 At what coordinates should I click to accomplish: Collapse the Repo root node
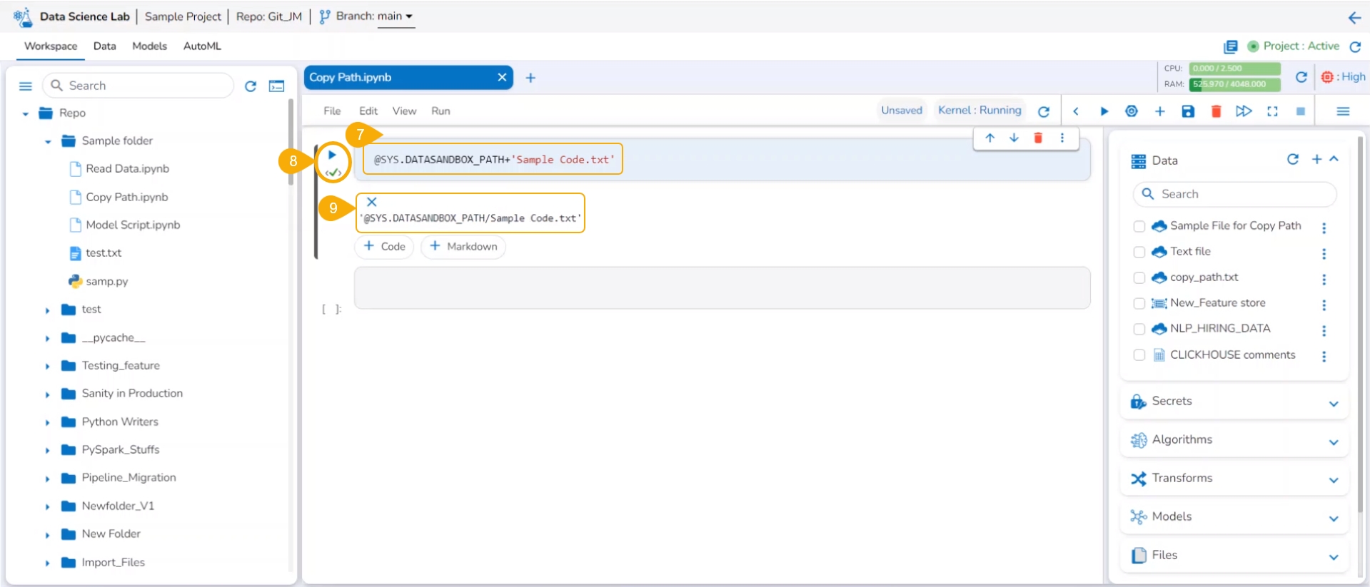click(26, 114)
